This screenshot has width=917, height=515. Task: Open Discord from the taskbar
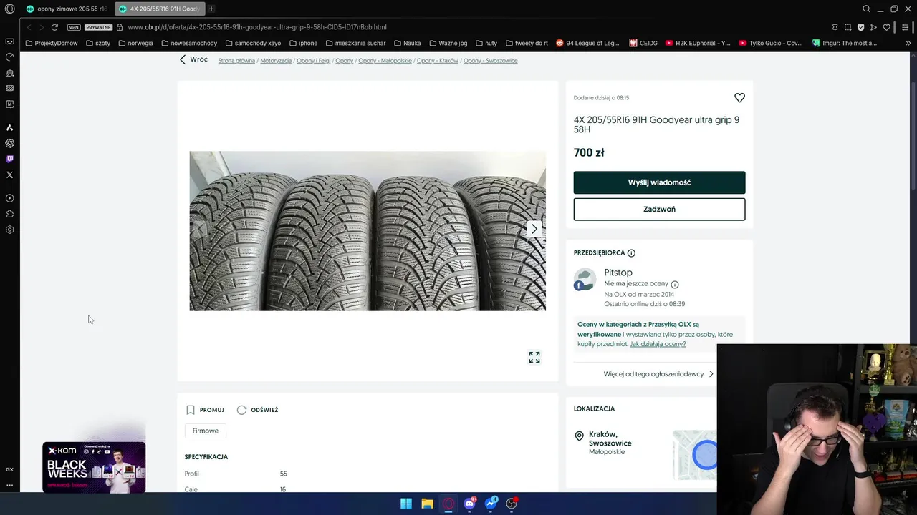pos(470,504)
